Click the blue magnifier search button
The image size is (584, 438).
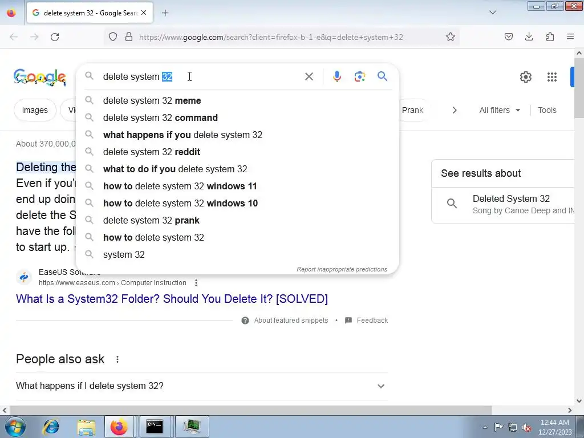382,76
